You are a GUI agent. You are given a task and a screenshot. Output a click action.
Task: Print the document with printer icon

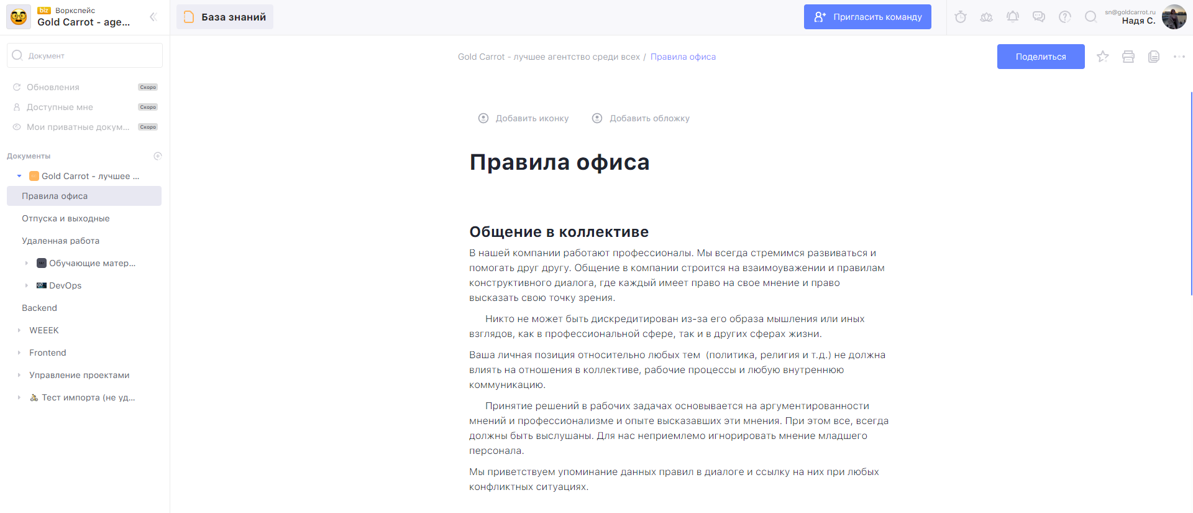point(1128,57)
